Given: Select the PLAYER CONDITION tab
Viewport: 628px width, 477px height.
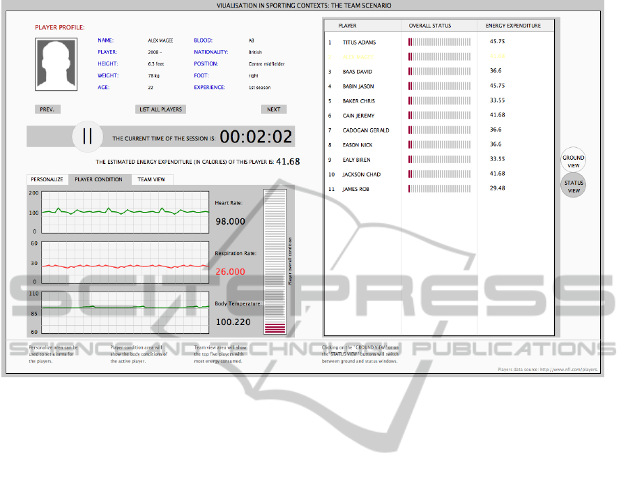Looking at the screenshot, I should (x=99, y=179).
